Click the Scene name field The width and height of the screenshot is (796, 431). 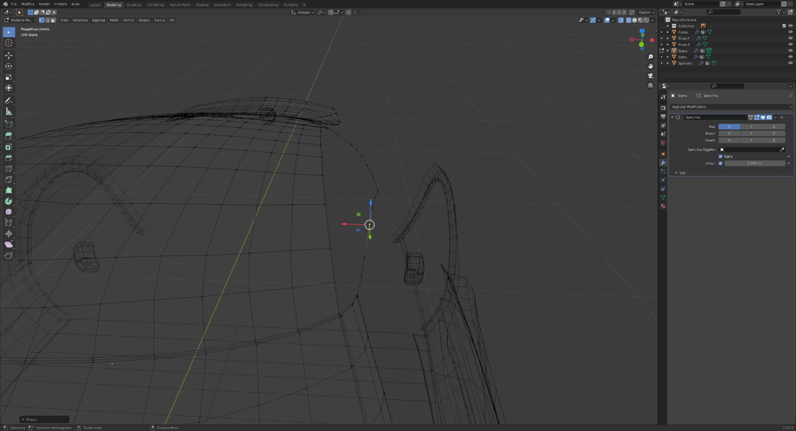pyautogui.click(x=701, y=4)
